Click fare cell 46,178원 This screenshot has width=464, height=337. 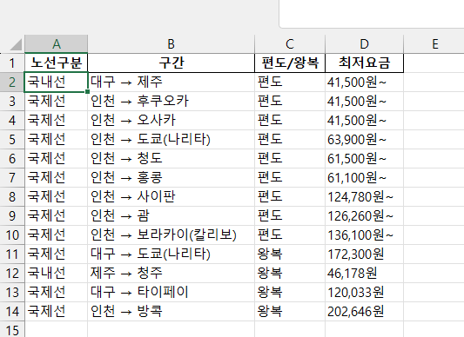coord(364,274)
